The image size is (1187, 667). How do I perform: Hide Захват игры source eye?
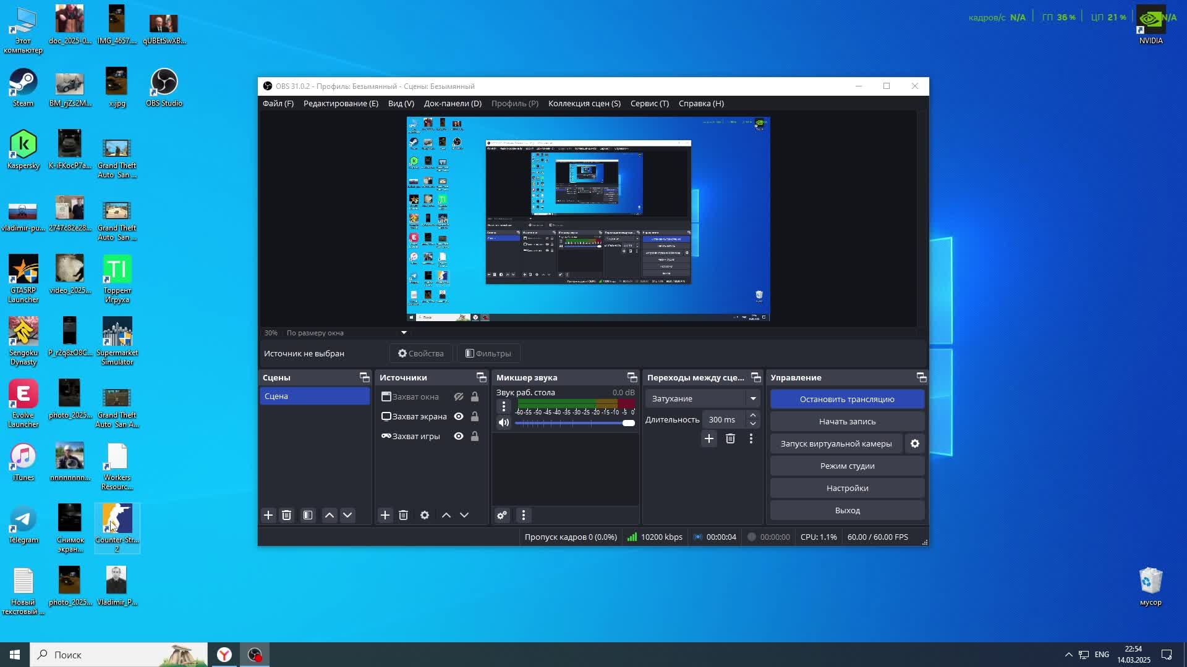click(459, 436)
